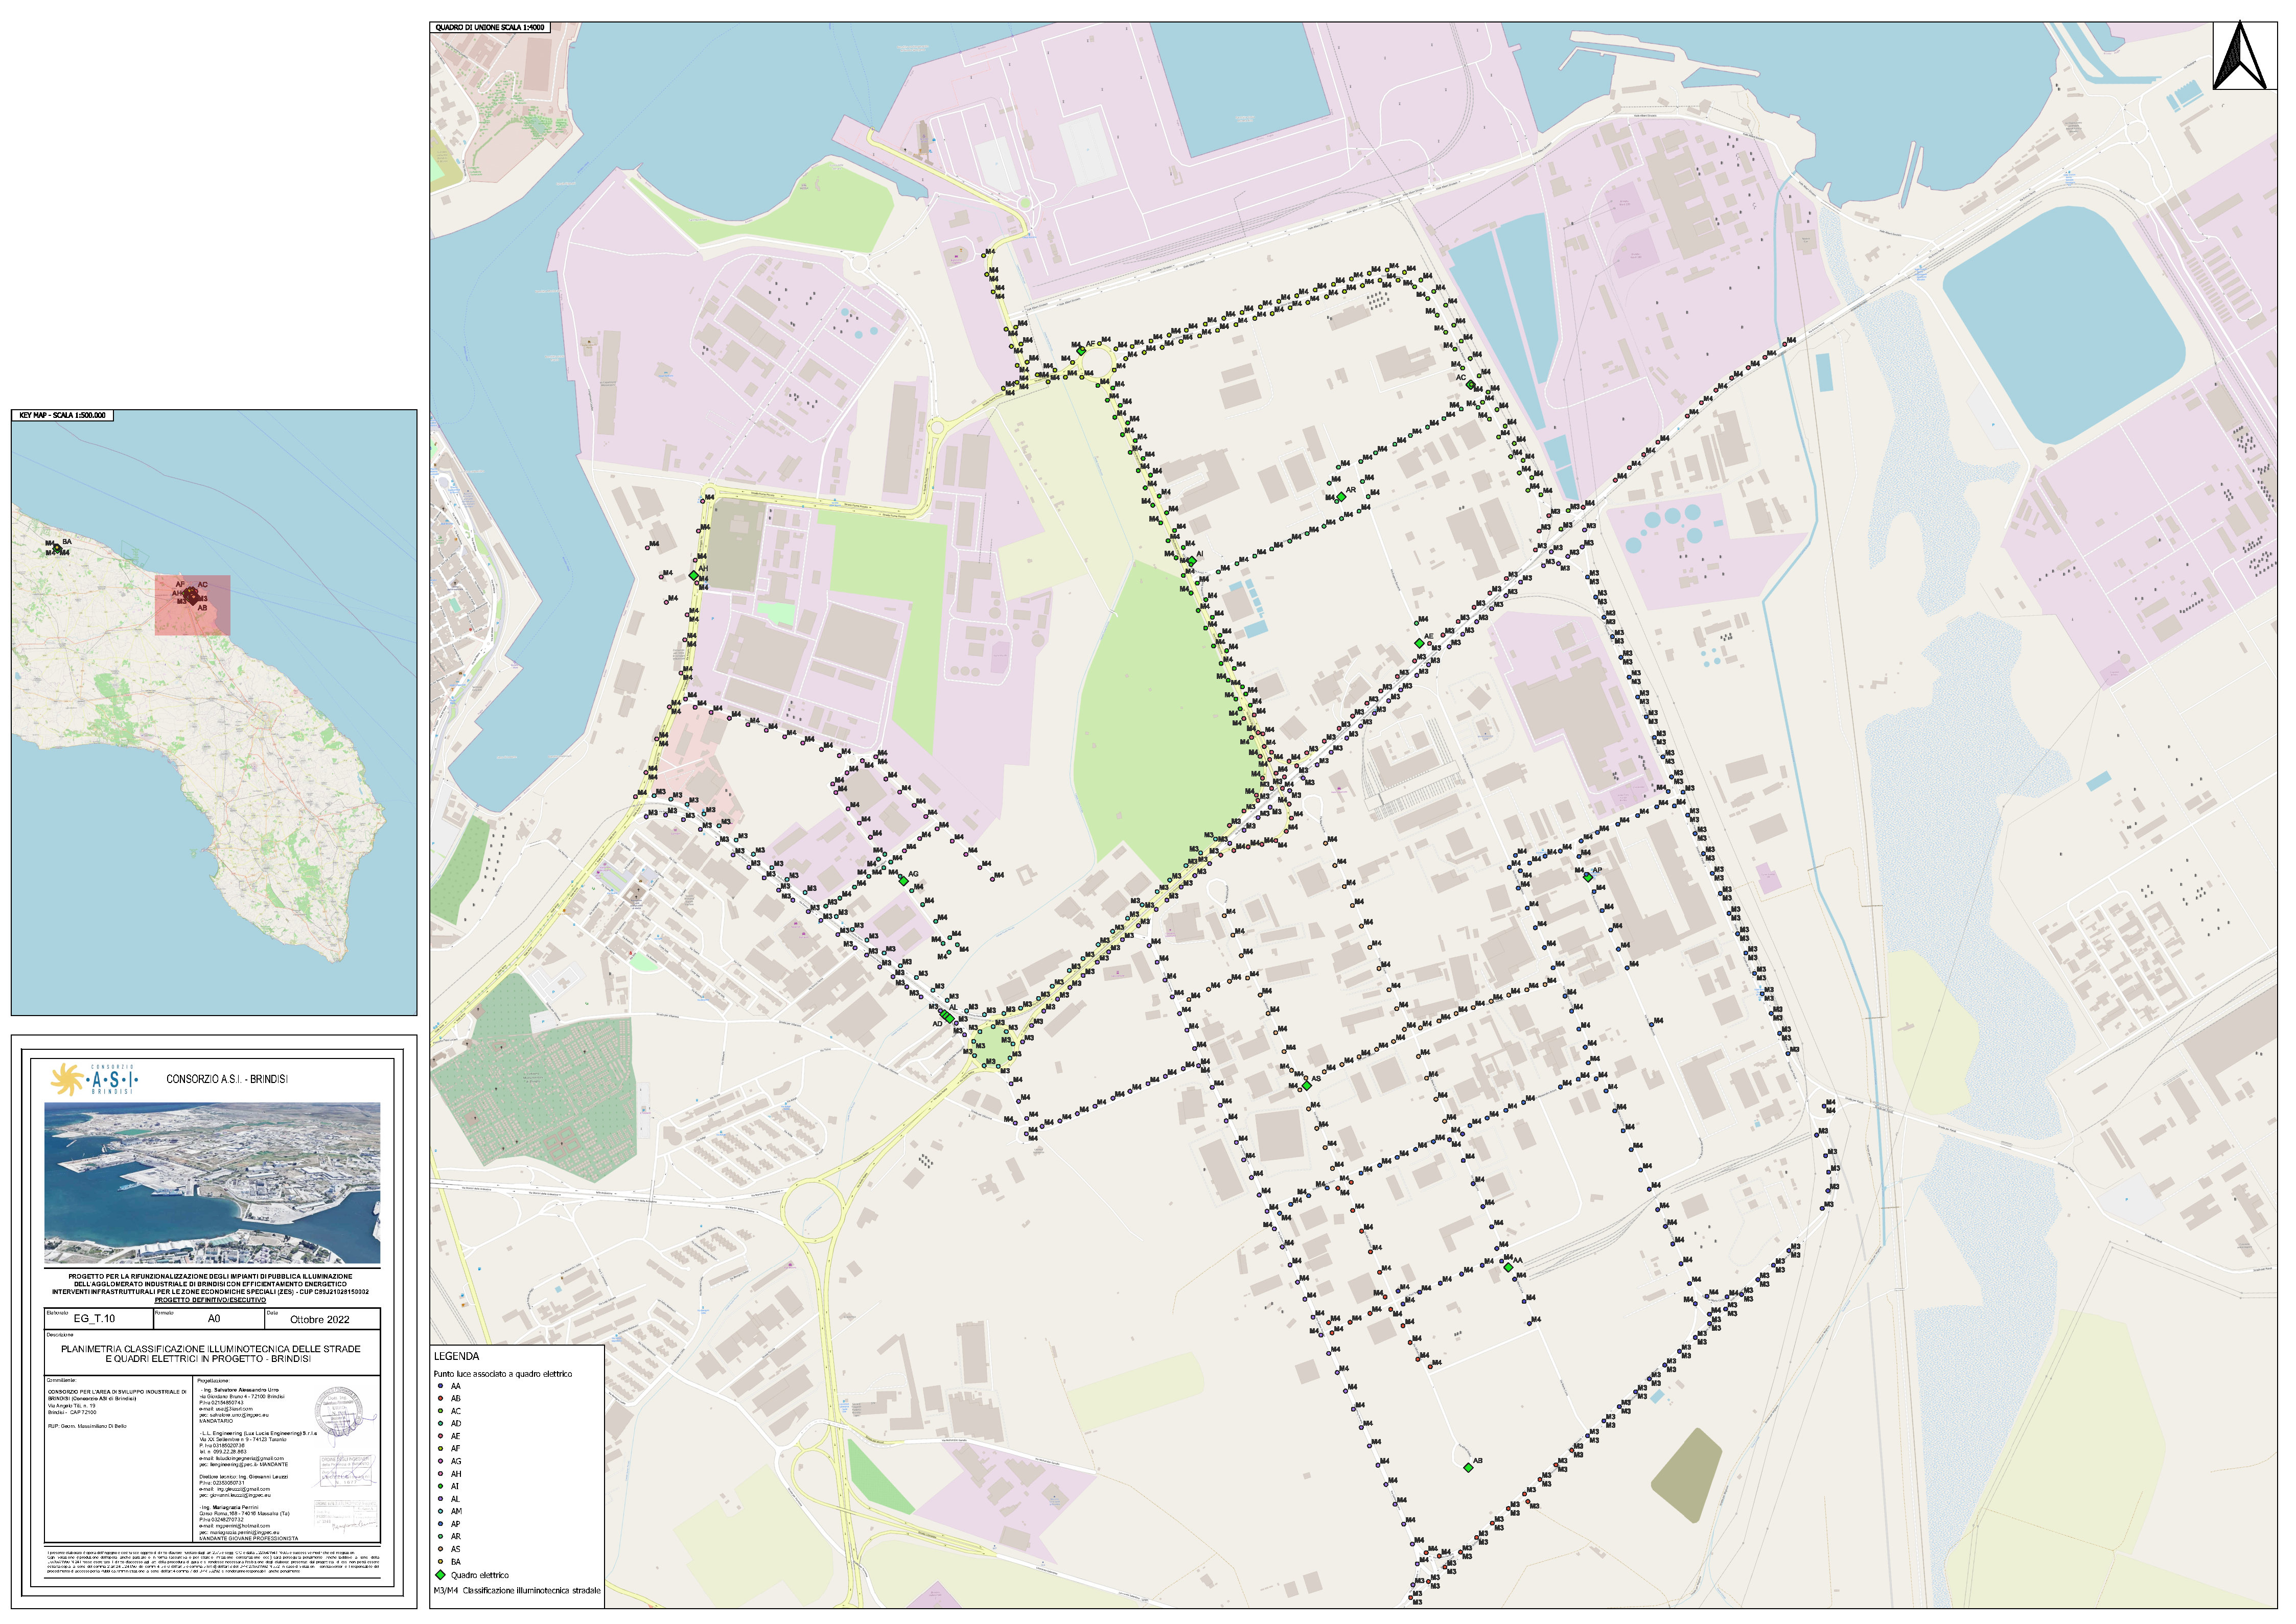Click the AH quadro elettrico diamond marker

pyautogui.click(x=694, y=576)
